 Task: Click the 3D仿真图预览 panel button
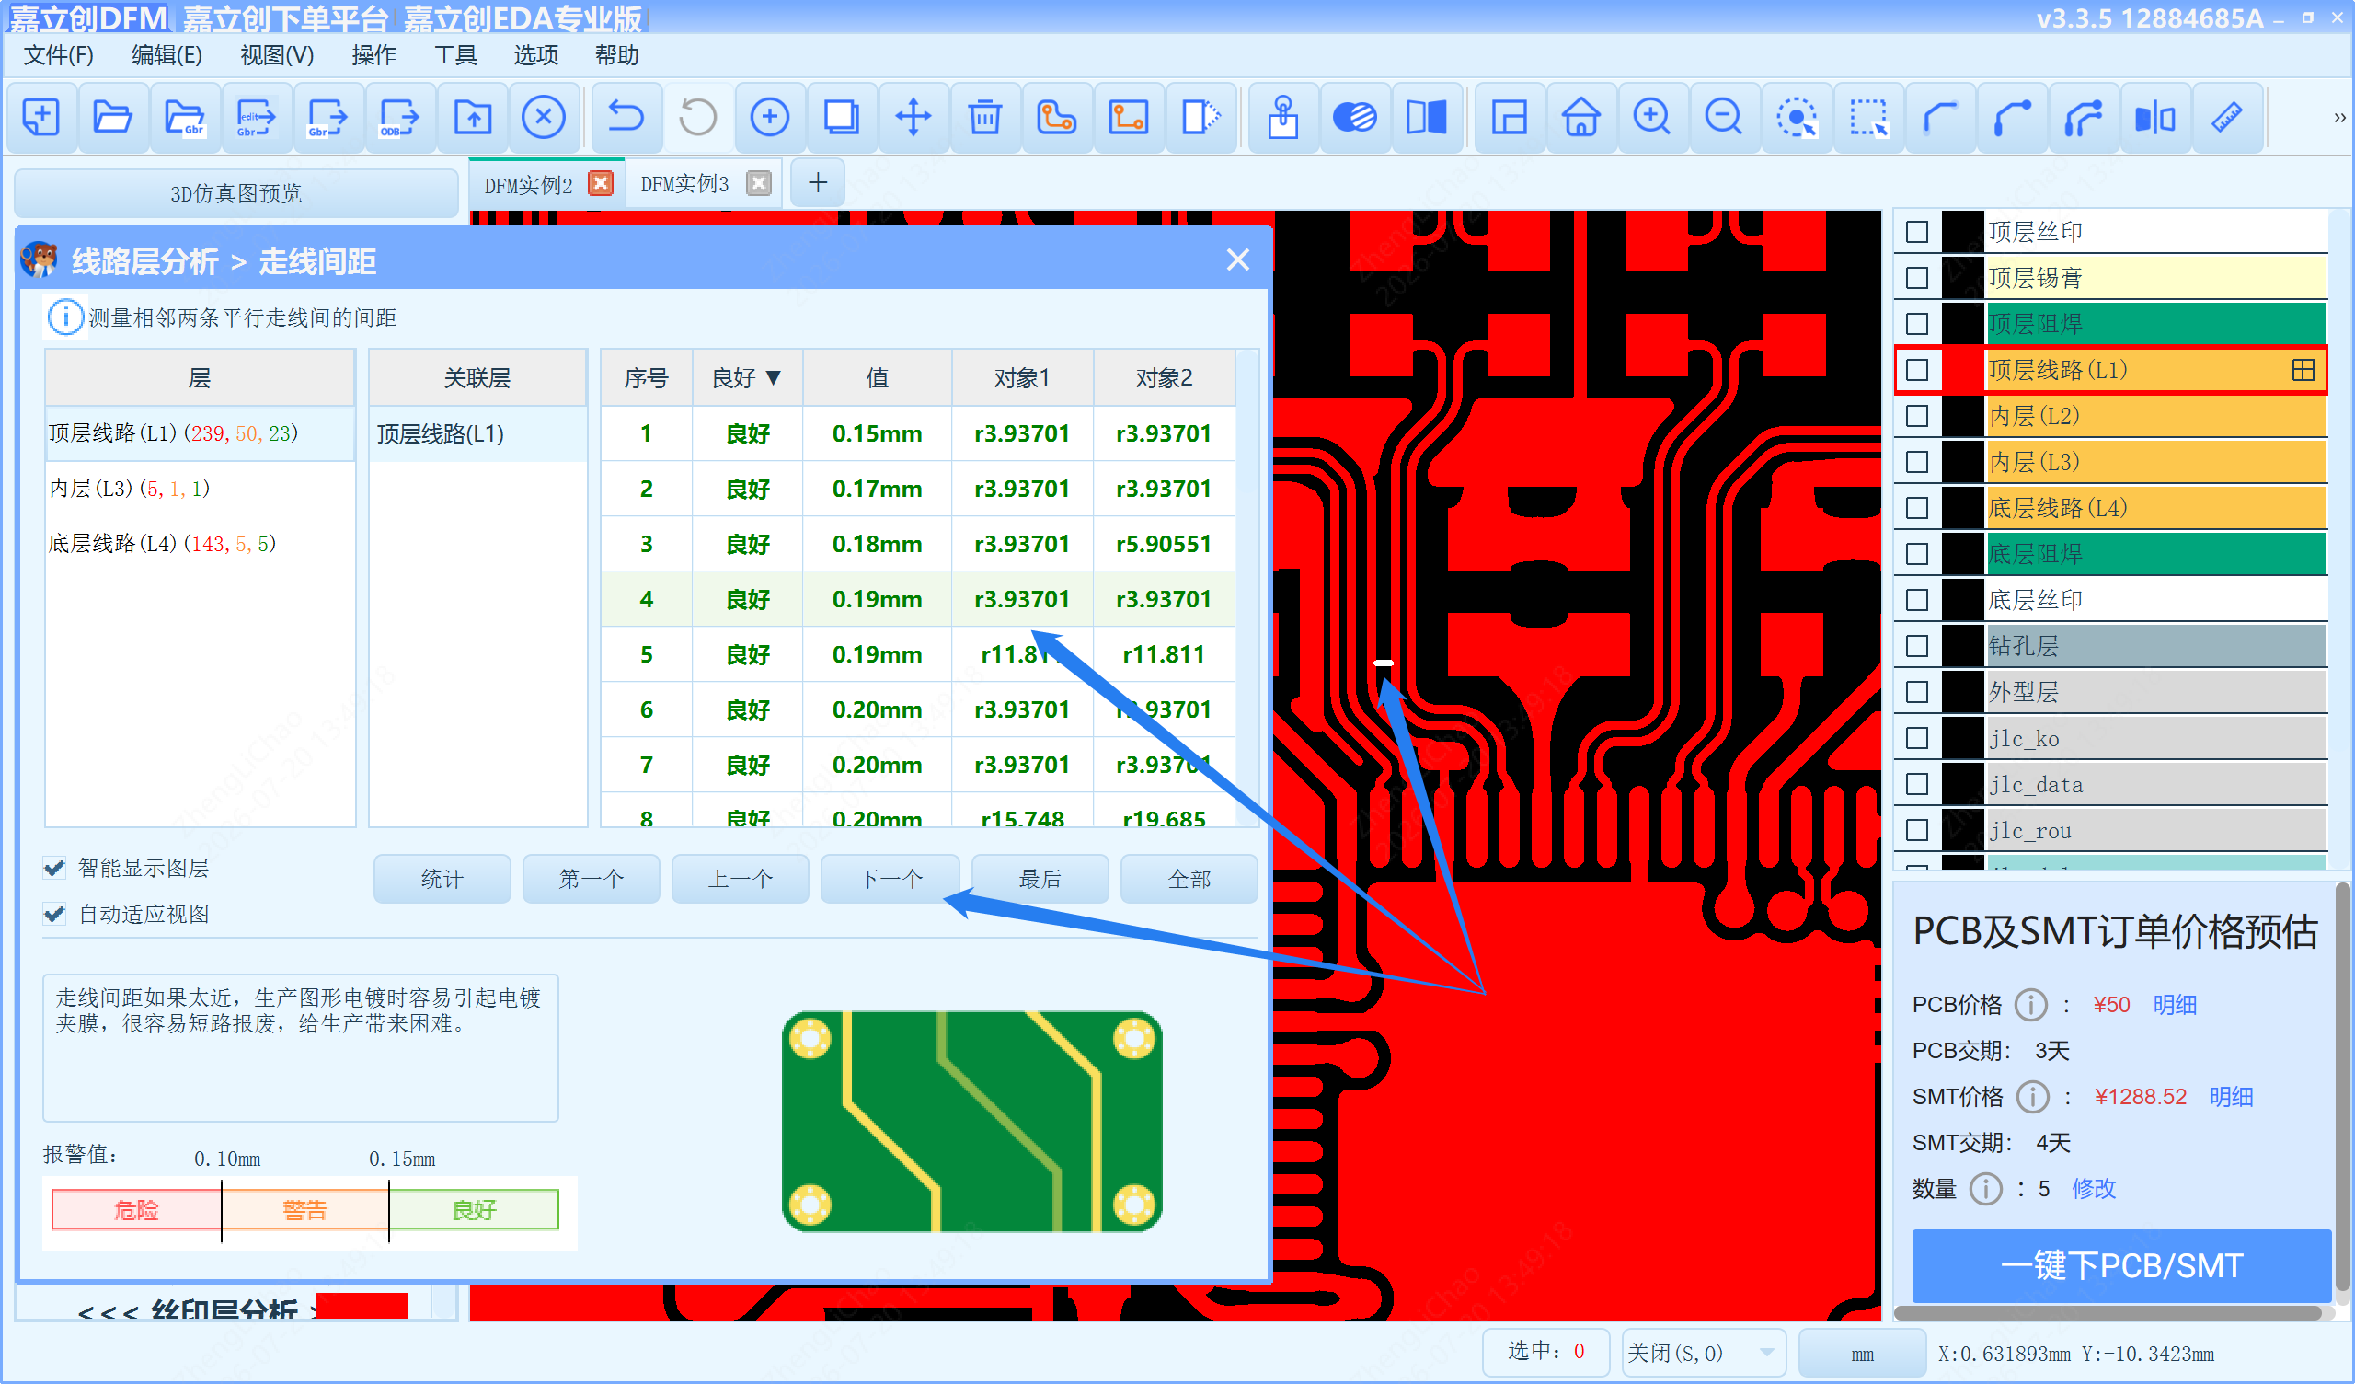pyautogui.click(x=235, y=192)
